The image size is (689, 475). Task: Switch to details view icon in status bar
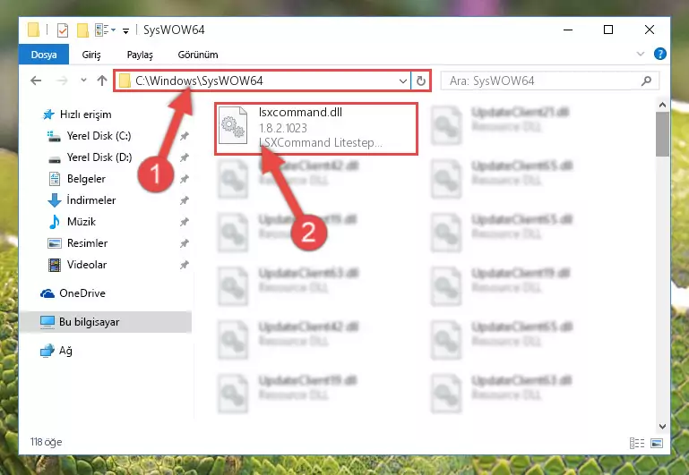(x=637, y=444)
